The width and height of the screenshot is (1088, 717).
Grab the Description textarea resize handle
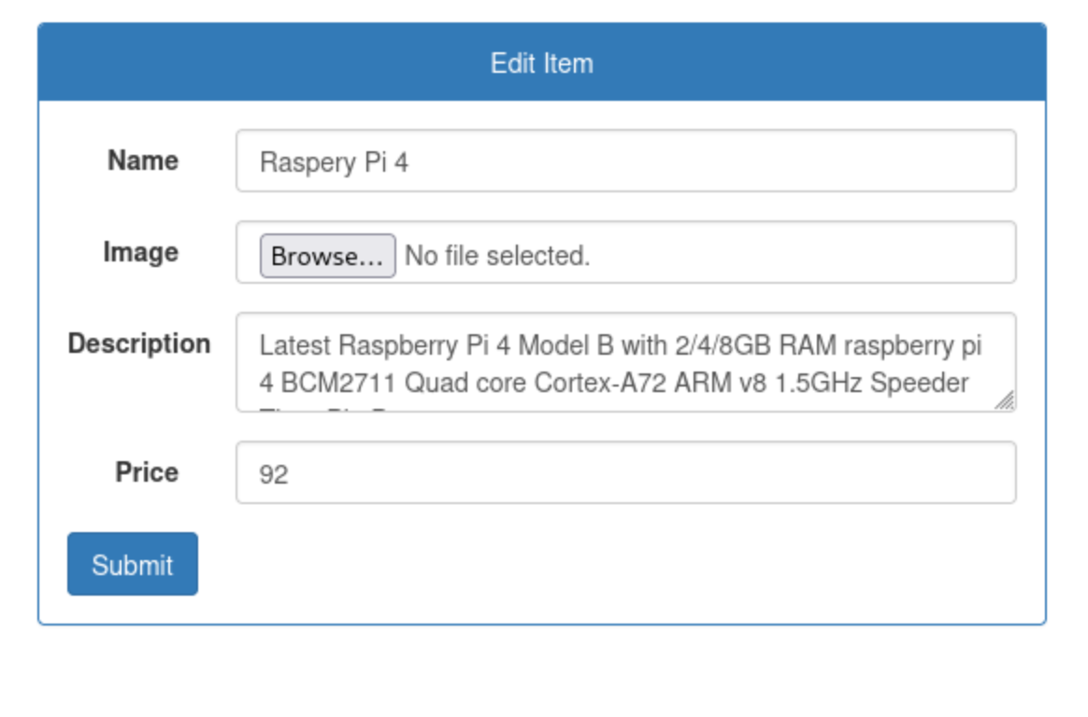pos(1005,401)
